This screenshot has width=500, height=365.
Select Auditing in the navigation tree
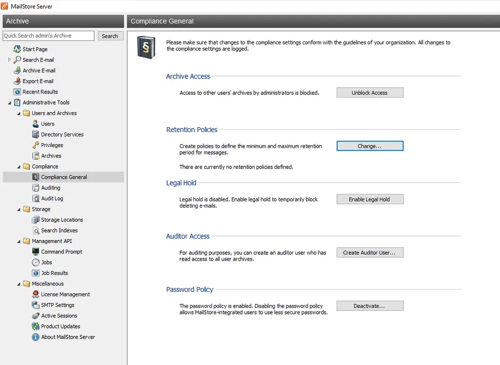pos(50,188)
